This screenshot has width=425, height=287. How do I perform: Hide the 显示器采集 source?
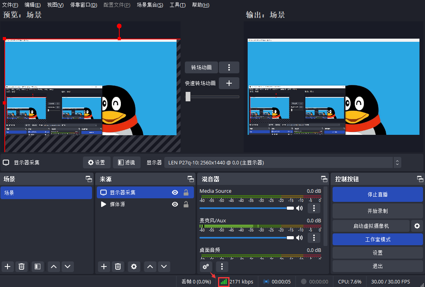click(x=175, y=192)
